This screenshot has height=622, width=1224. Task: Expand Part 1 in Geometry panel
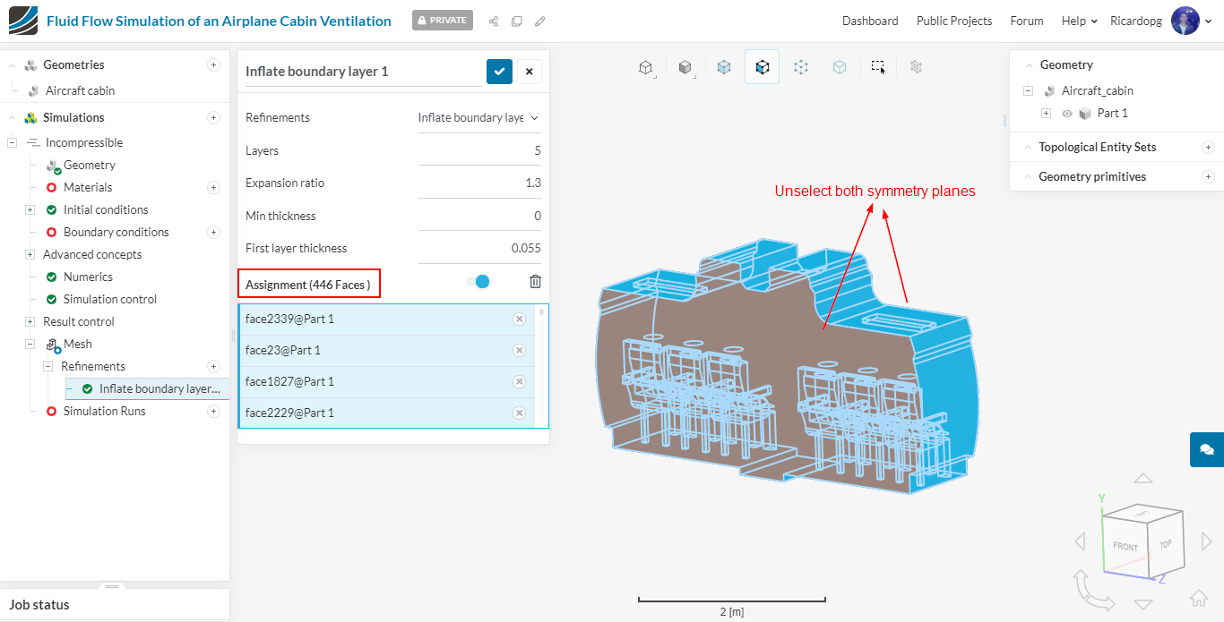[1046, 114]
